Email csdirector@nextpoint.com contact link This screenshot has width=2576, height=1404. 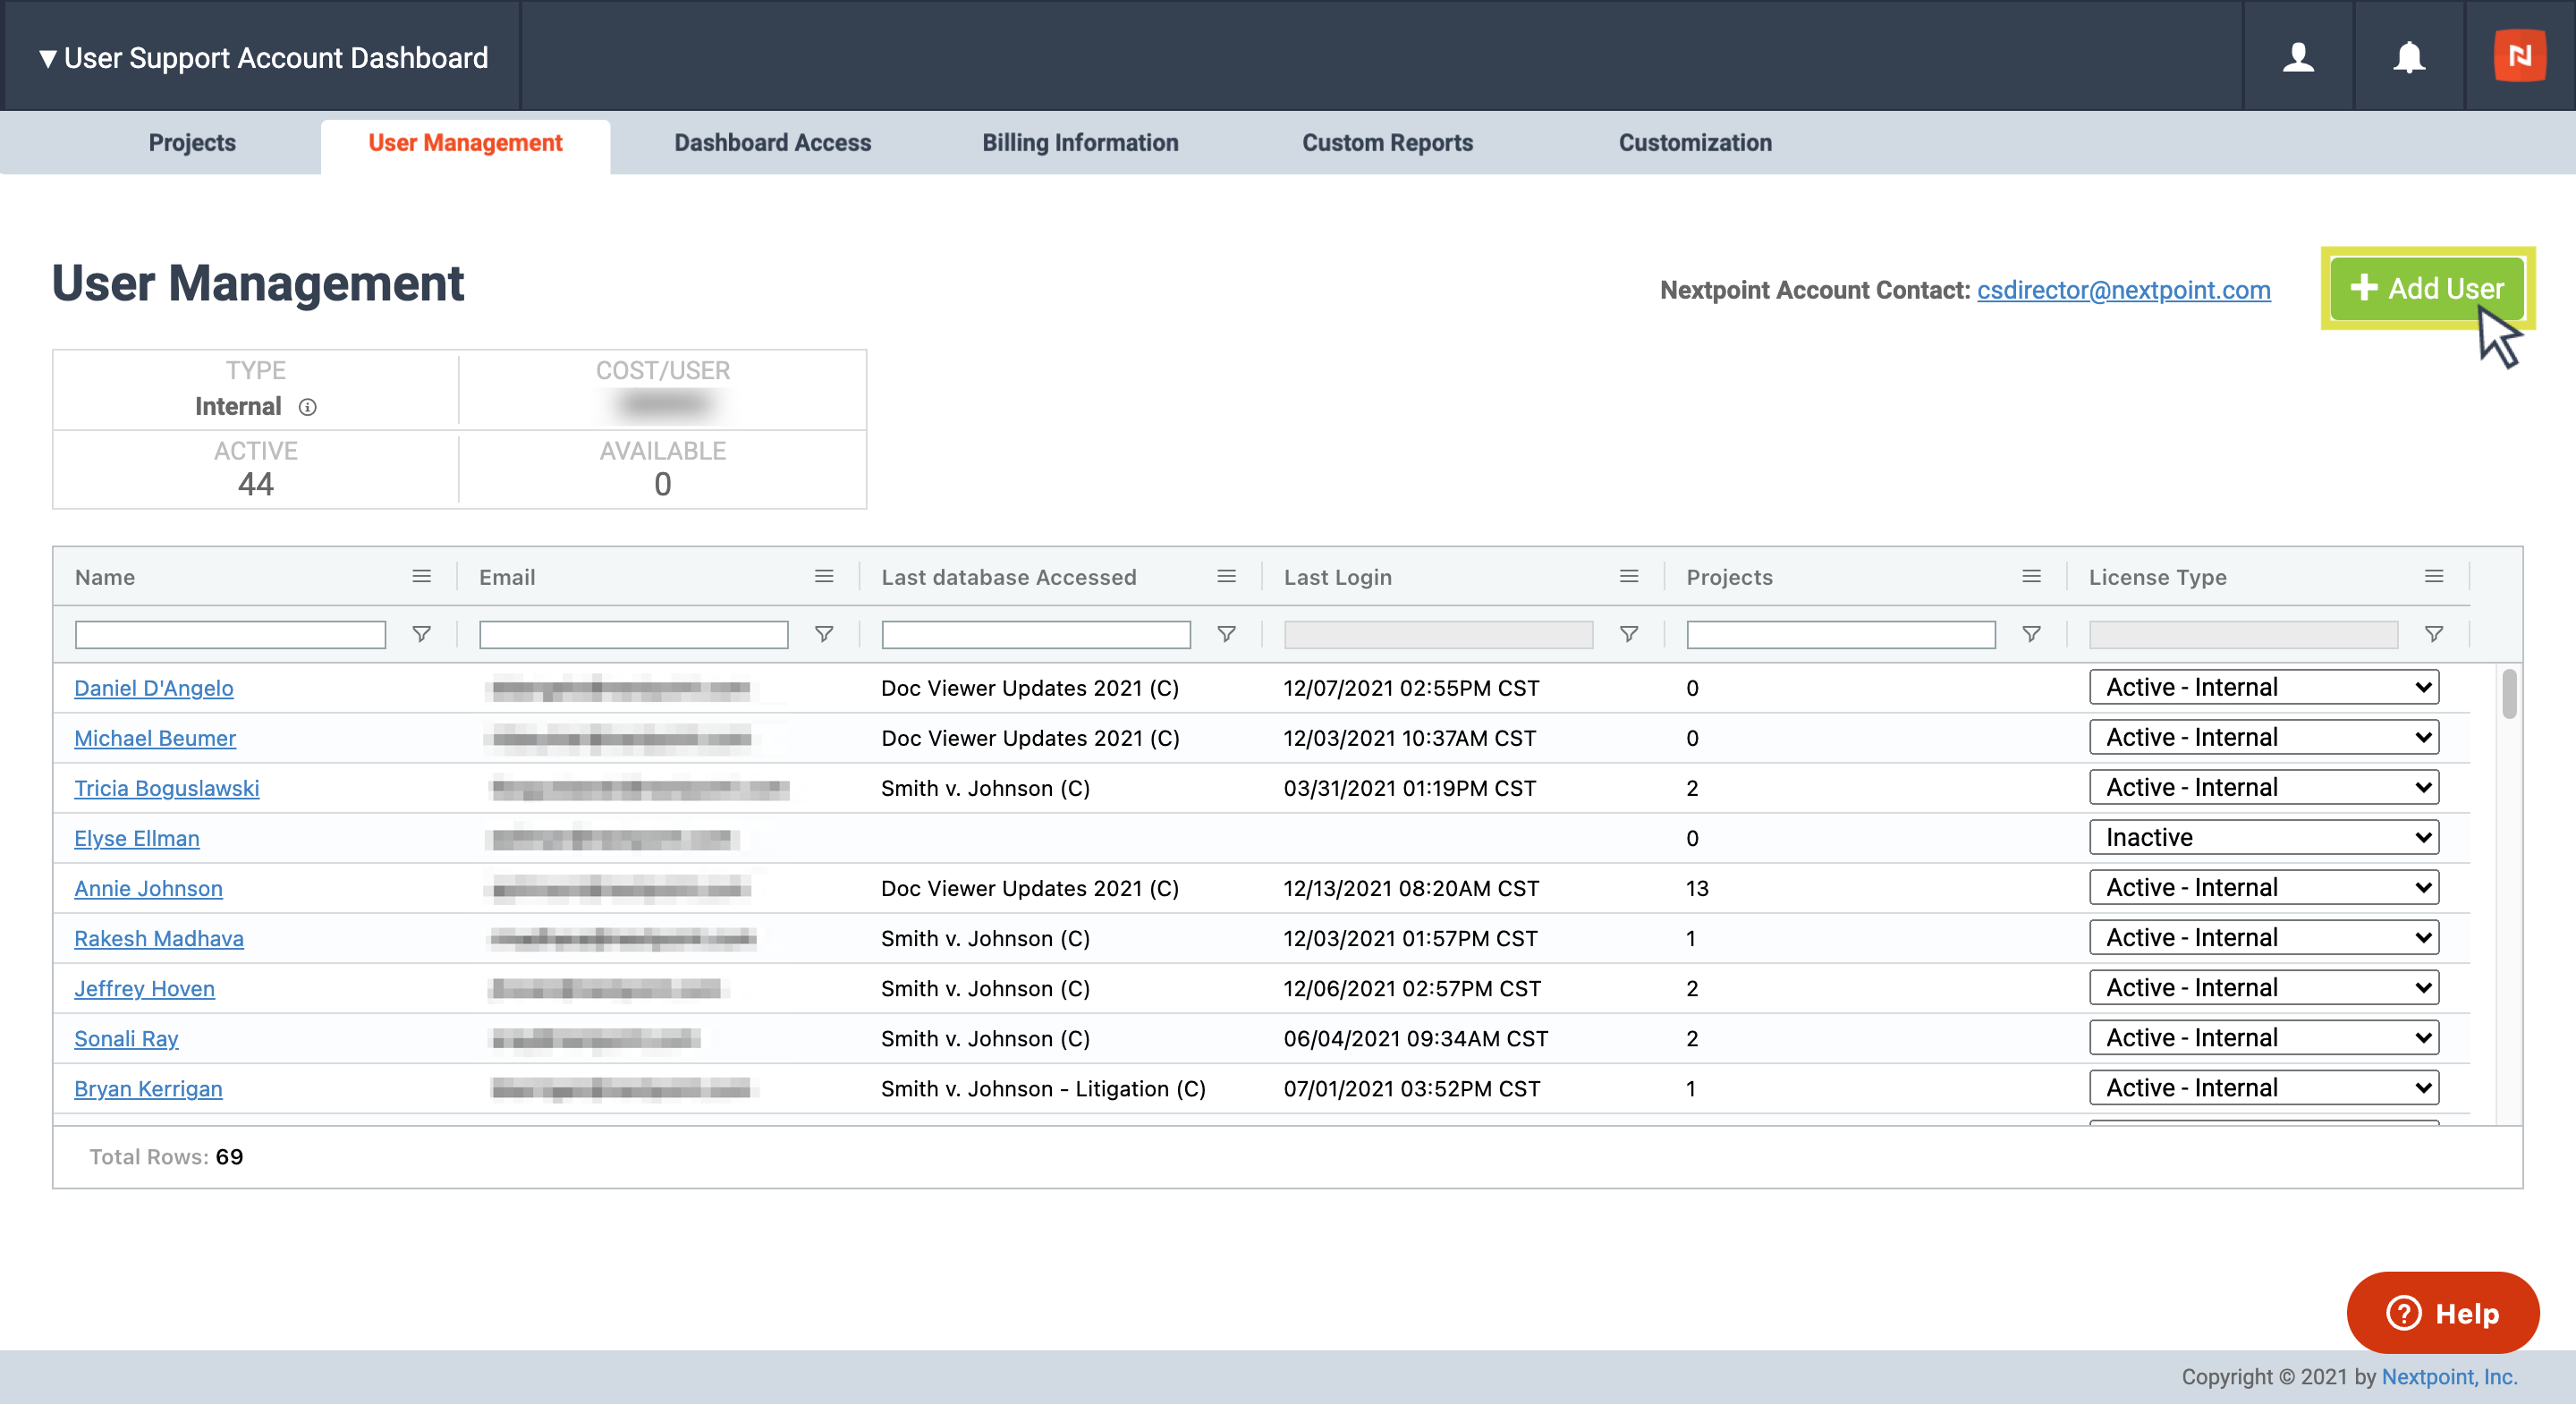pyautogui.click(x=2123, y=290)
